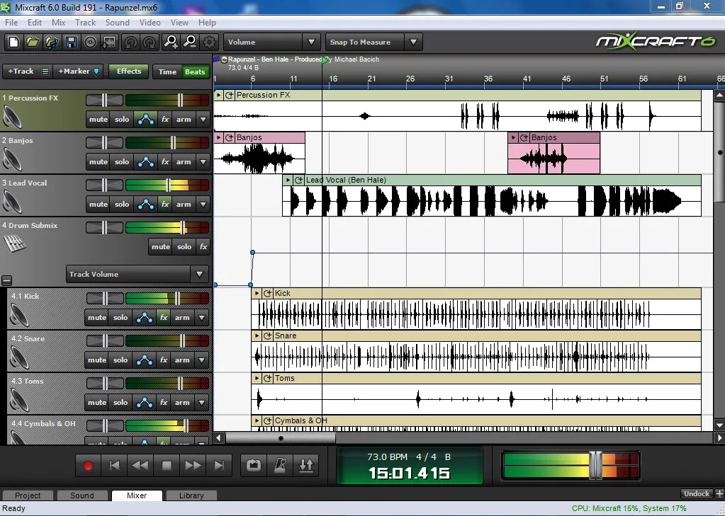The width and height of the screenshot is (725, 516).
Task: Click the punch in/out transport icon
Action: tap(306, 465)
